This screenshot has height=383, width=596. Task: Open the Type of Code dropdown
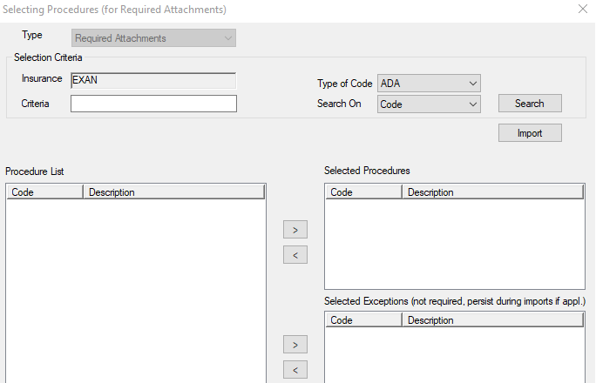click(x=429, y=84)
